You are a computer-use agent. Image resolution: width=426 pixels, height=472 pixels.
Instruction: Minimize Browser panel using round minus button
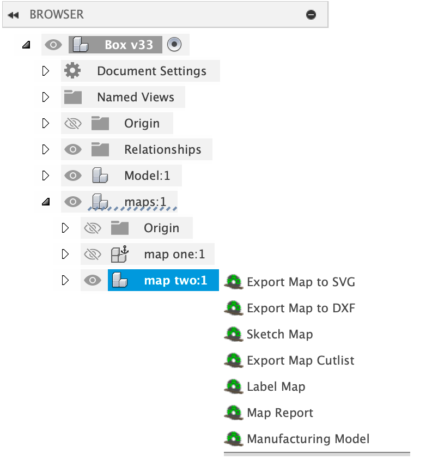click(x=311, y=15)
